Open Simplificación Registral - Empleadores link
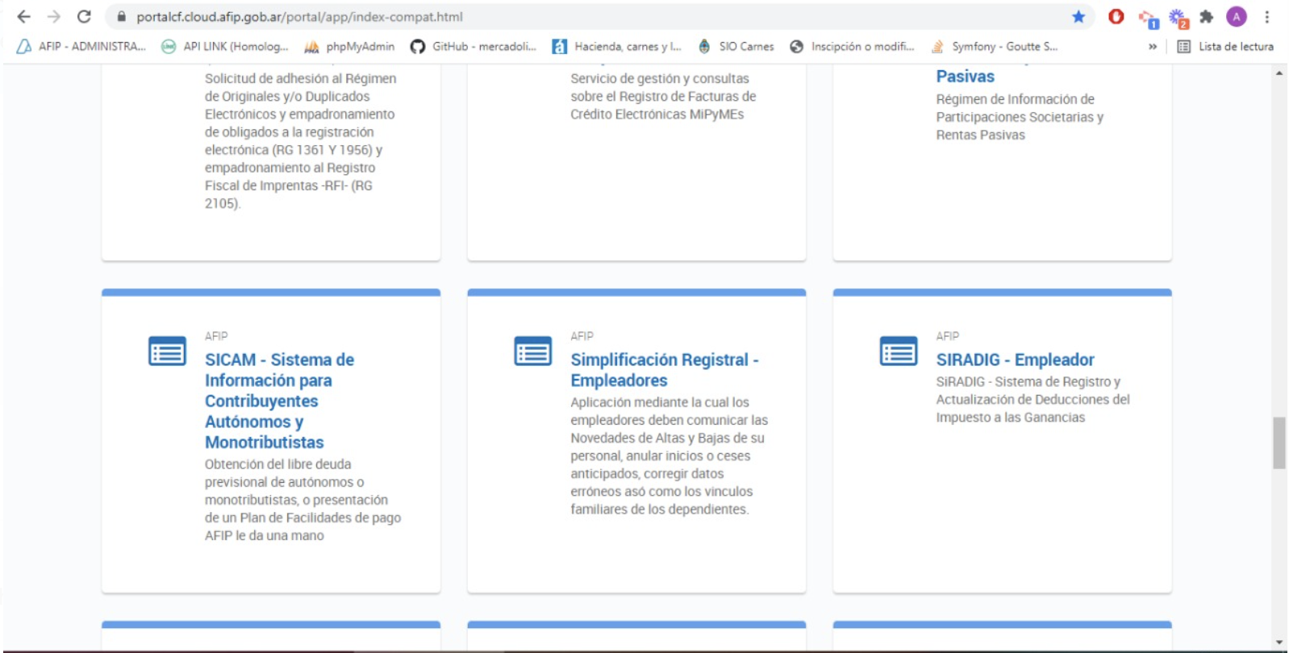The height and width of the screenshot is (653, 1289). pyautogui.click(x=665, y=370)
